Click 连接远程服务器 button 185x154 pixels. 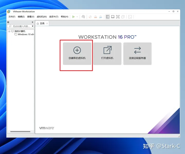(137, 54)
